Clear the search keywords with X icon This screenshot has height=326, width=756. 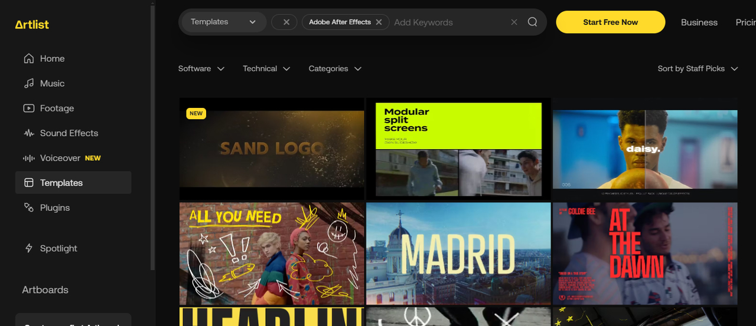(x=514, y=22)
